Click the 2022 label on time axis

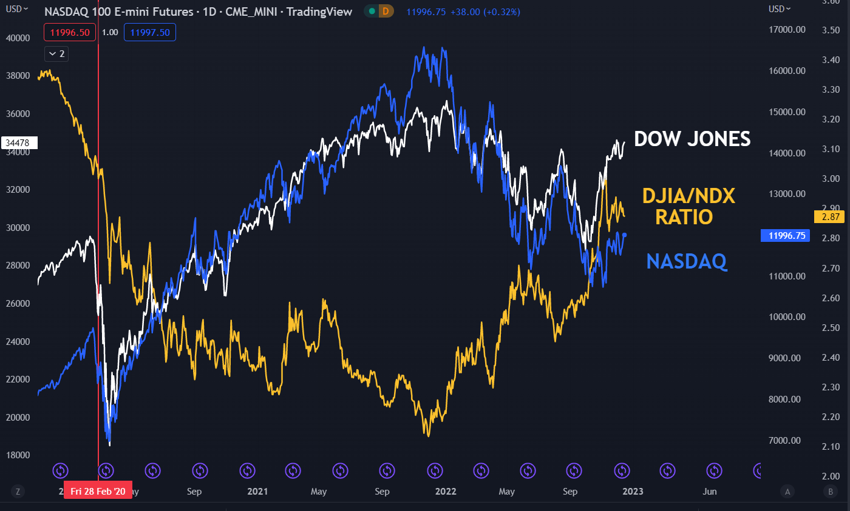pos(445,492)
